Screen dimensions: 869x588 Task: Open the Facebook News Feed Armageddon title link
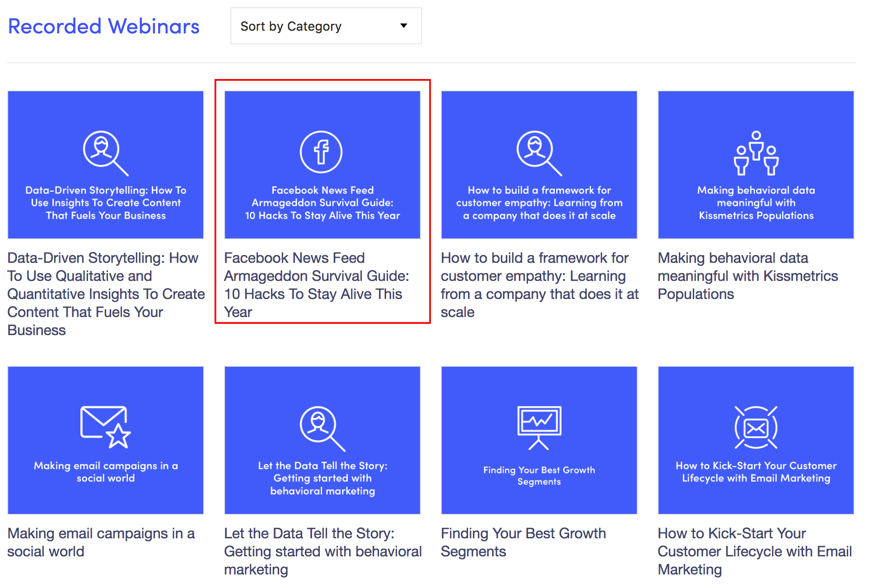317,285
